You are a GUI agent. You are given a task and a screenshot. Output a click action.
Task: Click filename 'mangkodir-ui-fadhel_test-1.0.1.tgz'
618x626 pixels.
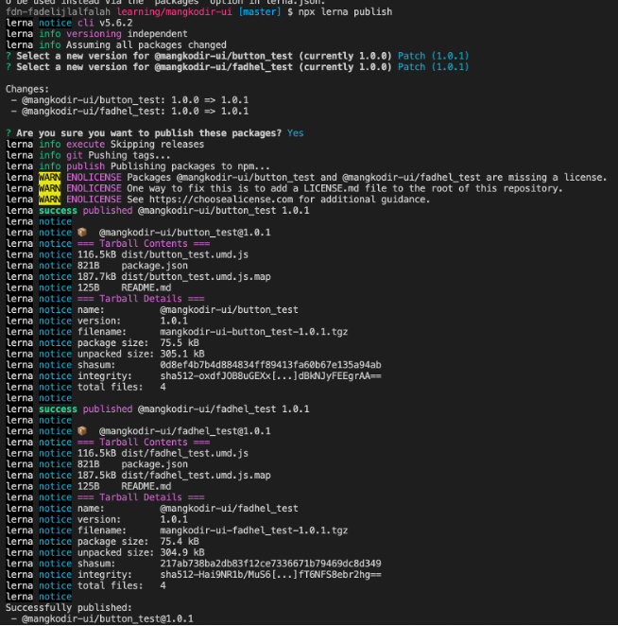pyautogui.click(x=254, y=530)
